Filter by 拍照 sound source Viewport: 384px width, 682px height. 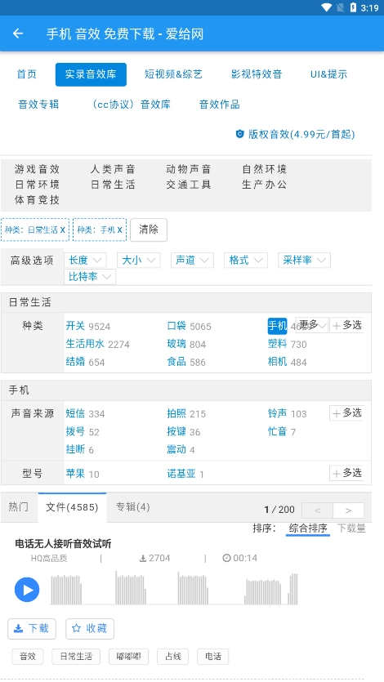pyautogui.click(x=176, y=413)
